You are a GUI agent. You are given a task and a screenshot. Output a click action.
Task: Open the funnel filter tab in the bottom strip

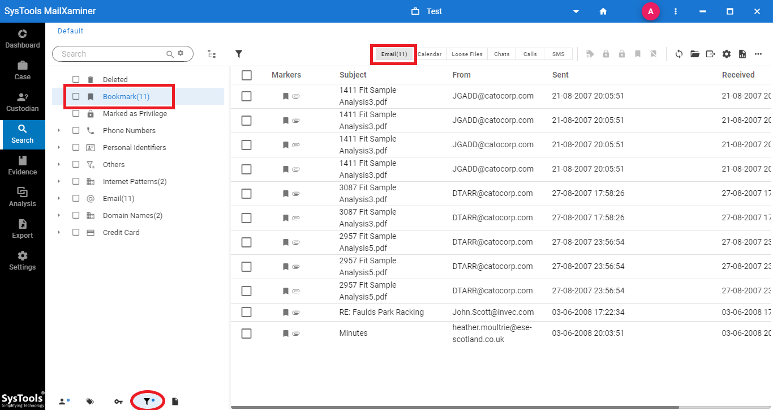pos(148,401)
